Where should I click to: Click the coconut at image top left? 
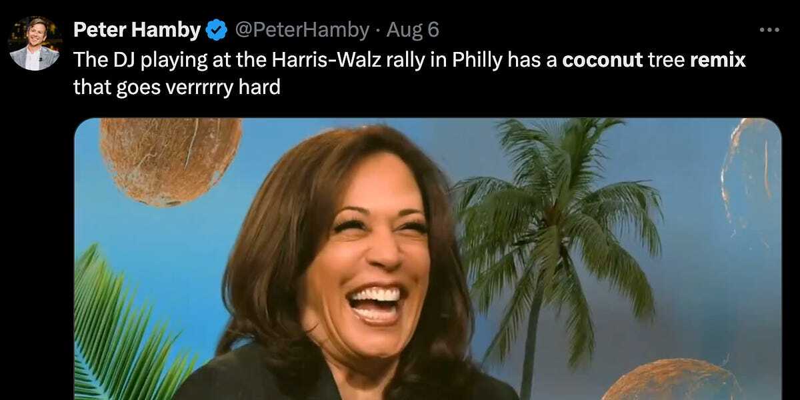tap(171, 160)
